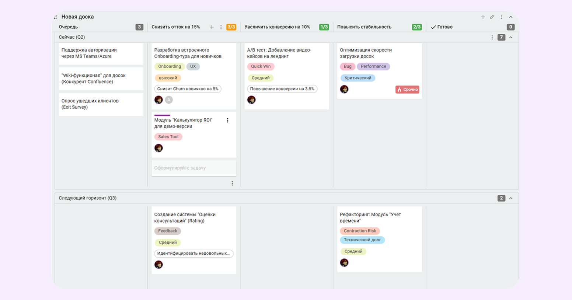
Task: Open 'Сейчас (Q2)' swimlane options menu
Action: (x=492, y=37)
